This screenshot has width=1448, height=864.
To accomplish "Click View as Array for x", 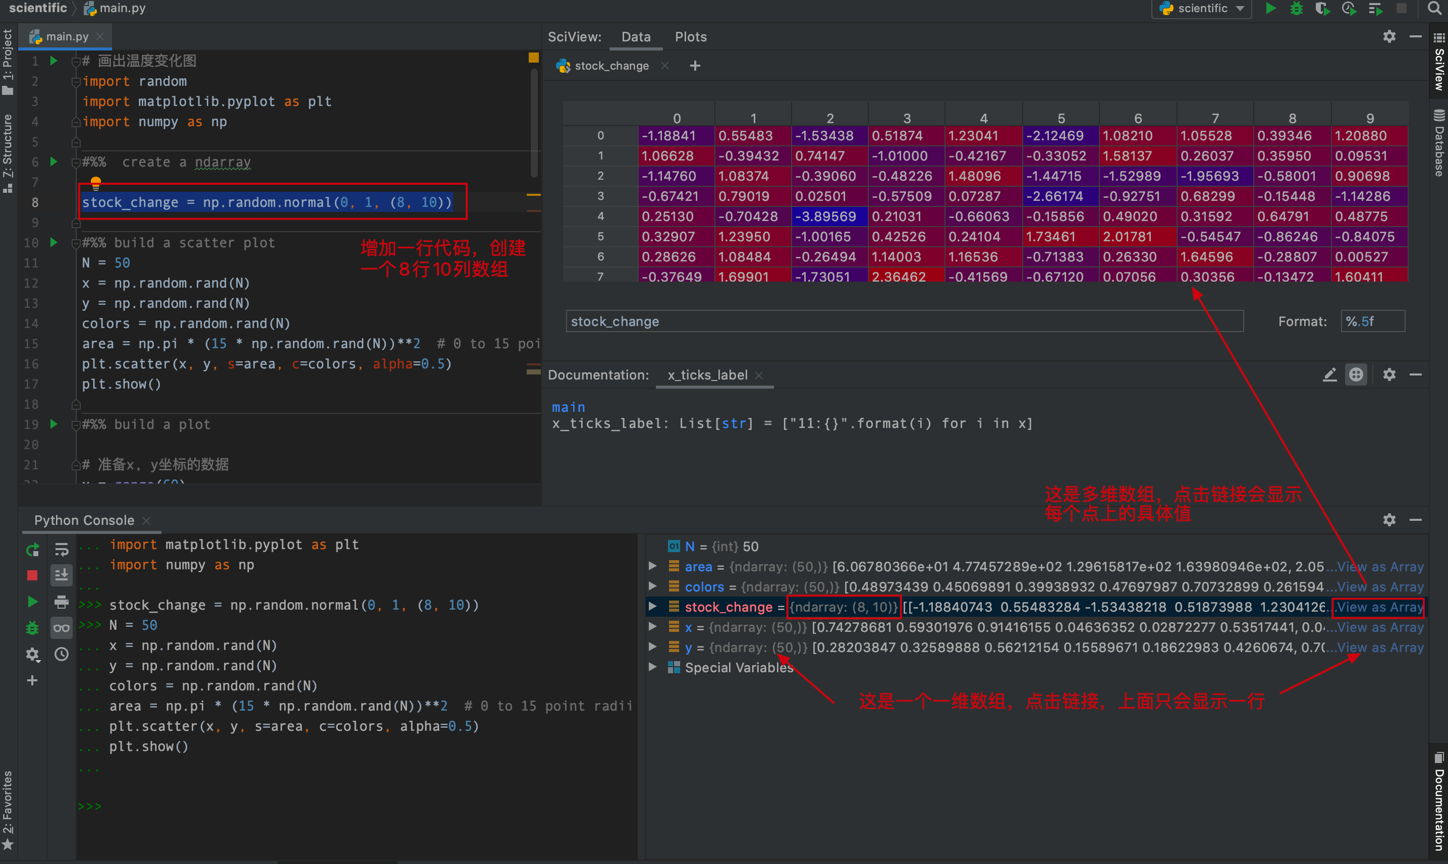I will click(1380, 628).
